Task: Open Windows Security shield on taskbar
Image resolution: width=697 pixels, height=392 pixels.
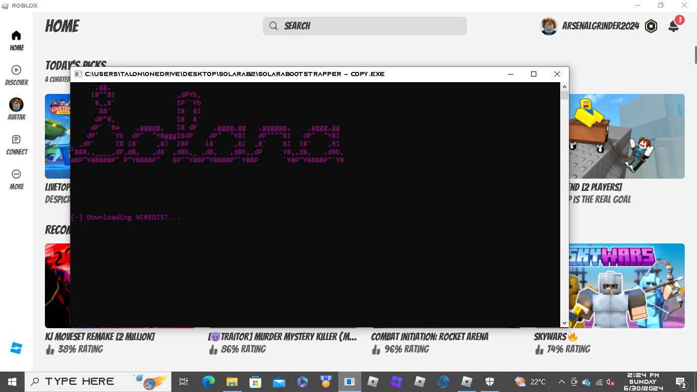Action: pos(490,381)
